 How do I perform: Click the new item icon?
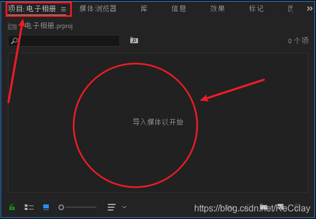click(x=281, y=207)
